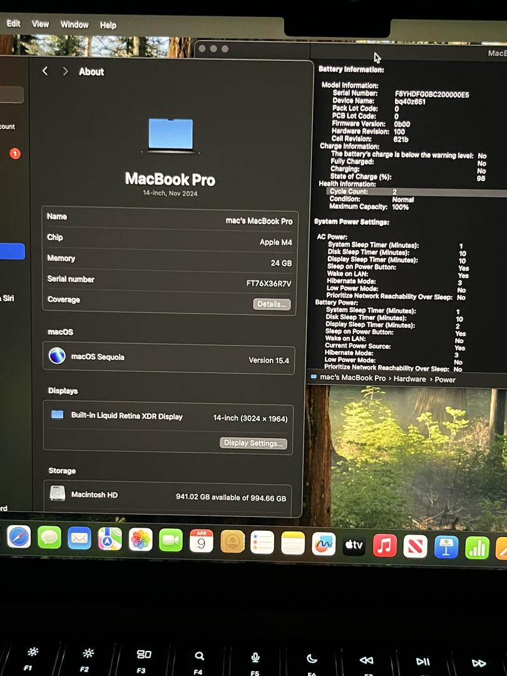
Task: Open Numbers from the Dock
Action: (x=477, y=548)
